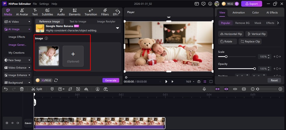Fit the timeline to window width
Screen dimensions: 286x130
coord(244,89)
